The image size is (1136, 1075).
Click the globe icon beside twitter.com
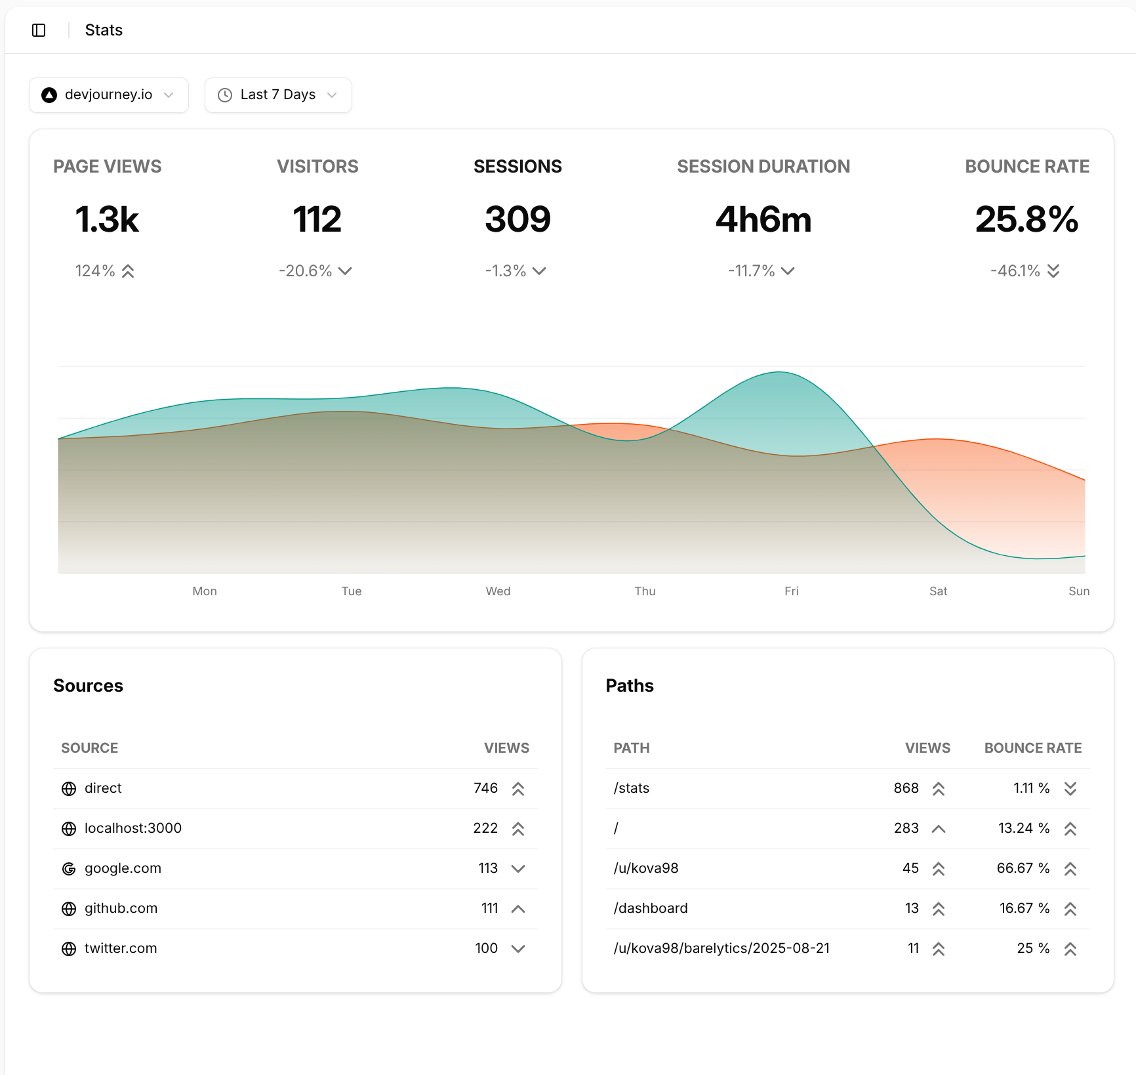tap(69, 949)
